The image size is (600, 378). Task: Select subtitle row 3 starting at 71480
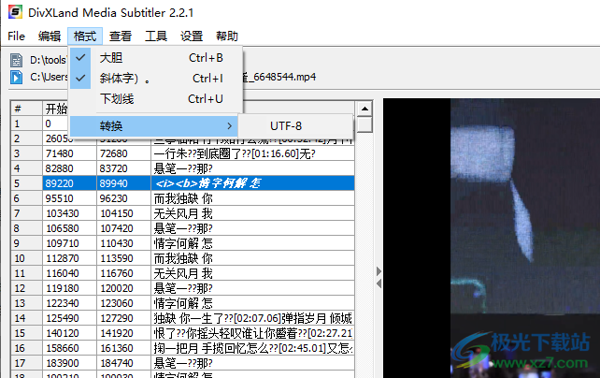[x=183, y=153]
